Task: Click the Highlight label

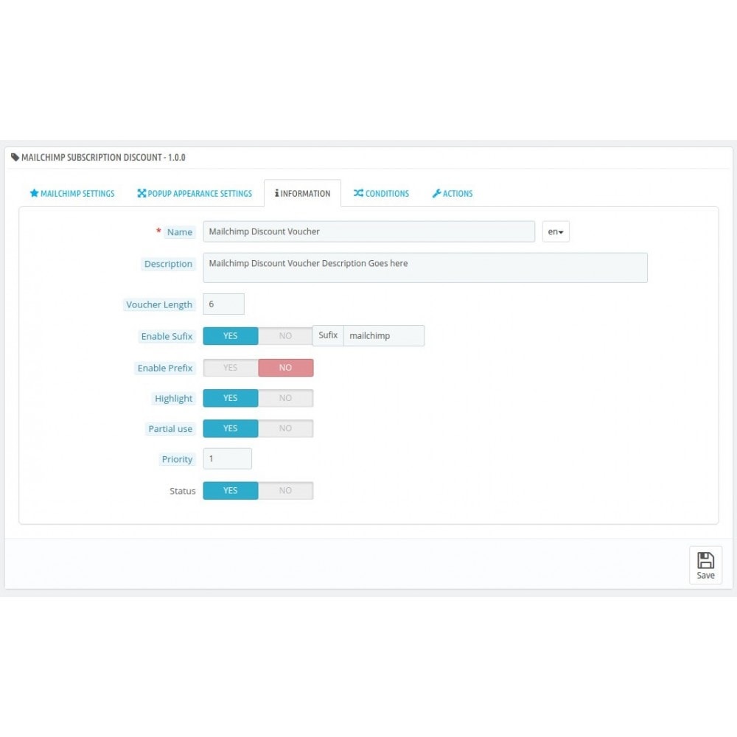Action: [173, 399]
